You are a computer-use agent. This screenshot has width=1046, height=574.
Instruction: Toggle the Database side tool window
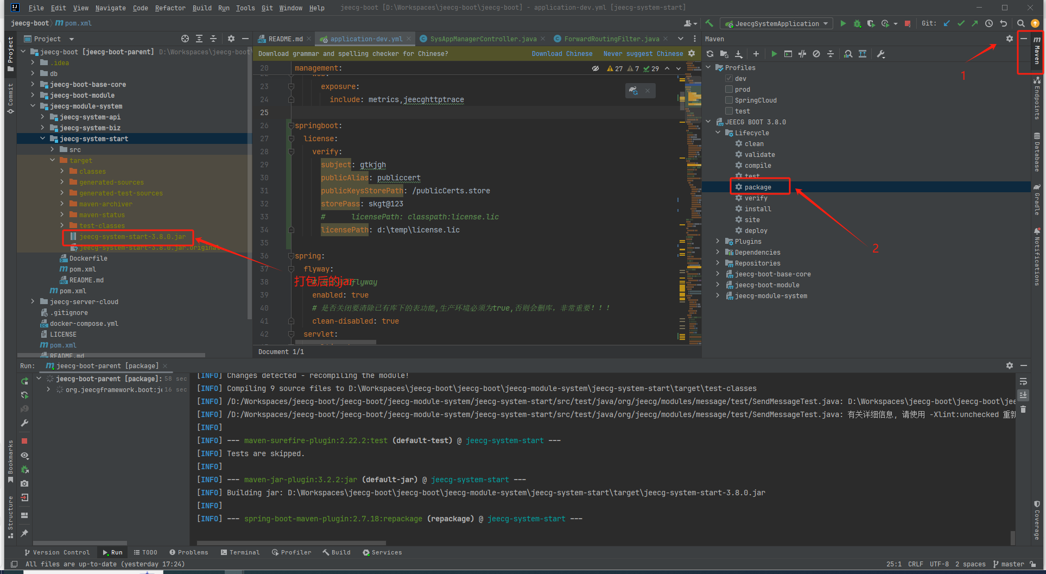click(x=1037, y=152)
